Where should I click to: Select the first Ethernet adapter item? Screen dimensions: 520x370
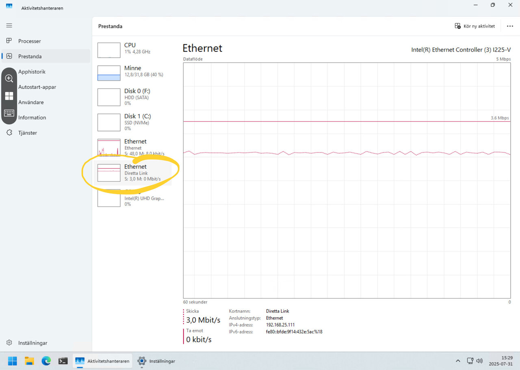pyautogui.click(x=130, y=147)
